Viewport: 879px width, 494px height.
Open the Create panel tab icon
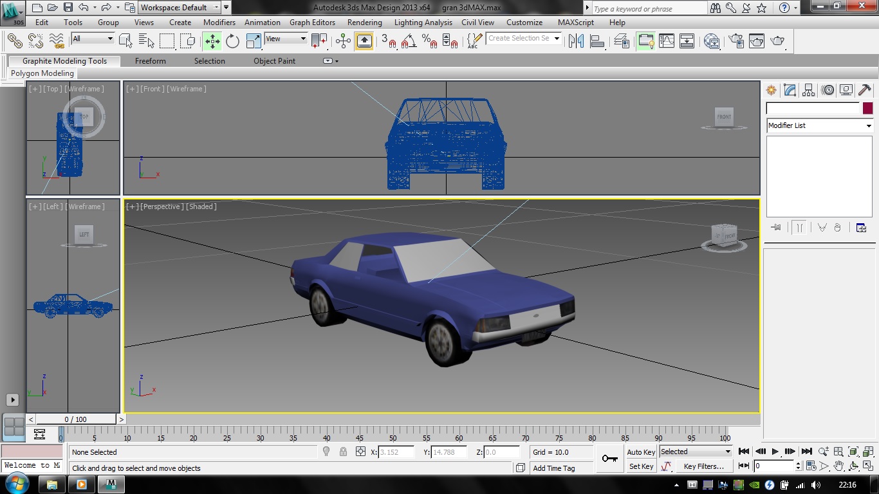click(771, 90)
